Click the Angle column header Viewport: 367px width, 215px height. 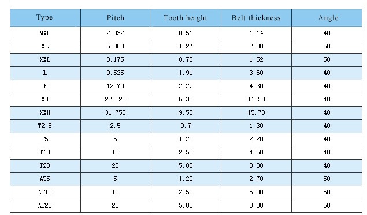(327, 18)
